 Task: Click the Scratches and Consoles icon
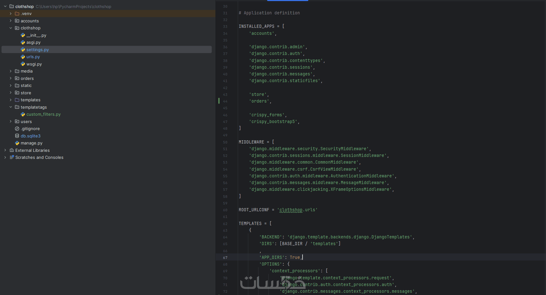click(x=12, y=157)
